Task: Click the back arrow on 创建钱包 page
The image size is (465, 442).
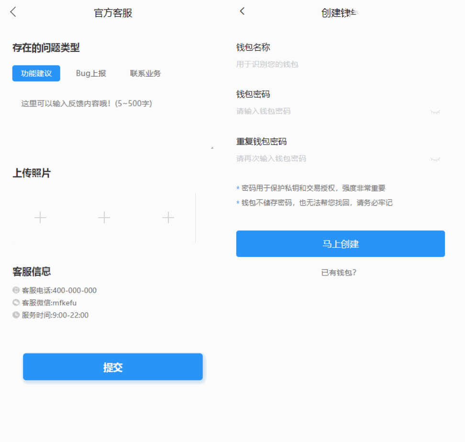Action: 242,11
